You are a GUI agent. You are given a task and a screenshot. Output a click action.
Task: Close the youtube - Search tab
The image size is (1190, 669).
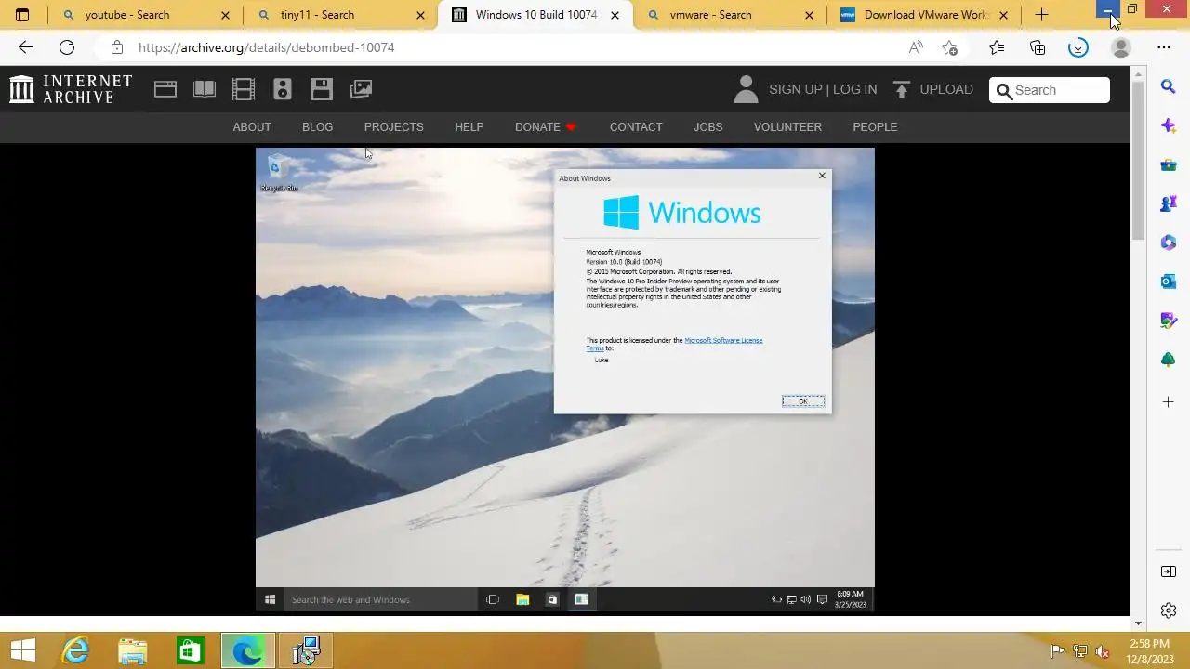pyautogui.click(x=226, y=15)
